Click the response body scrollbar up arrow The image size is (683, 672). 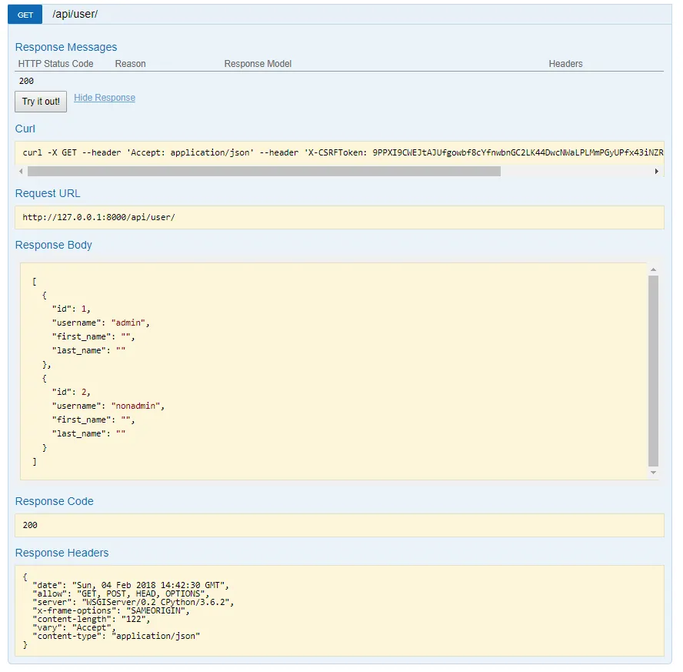653,269
